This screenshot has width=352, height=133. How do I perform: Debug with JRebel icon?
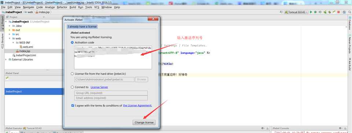click(330, 12)
